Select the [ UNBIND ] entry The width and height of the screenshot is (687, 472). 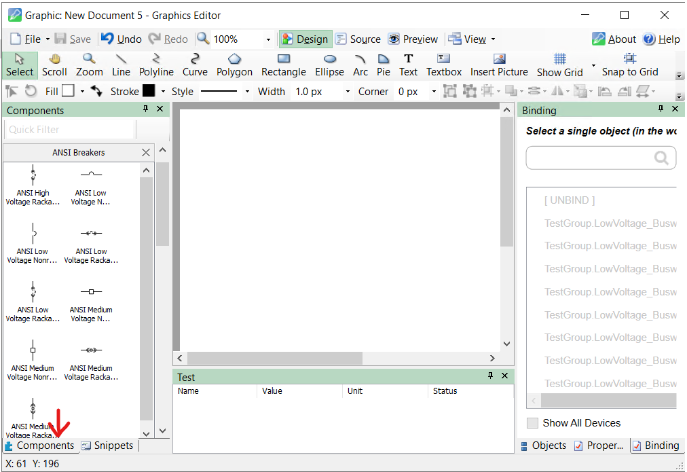click(x=570, y=200)
